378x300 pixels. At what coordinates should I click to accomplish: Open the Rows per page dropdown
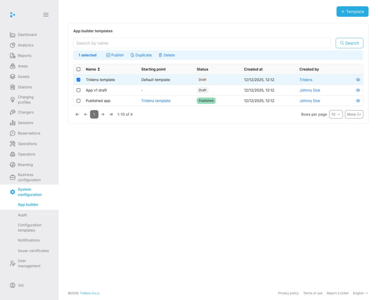click(335, 114)
